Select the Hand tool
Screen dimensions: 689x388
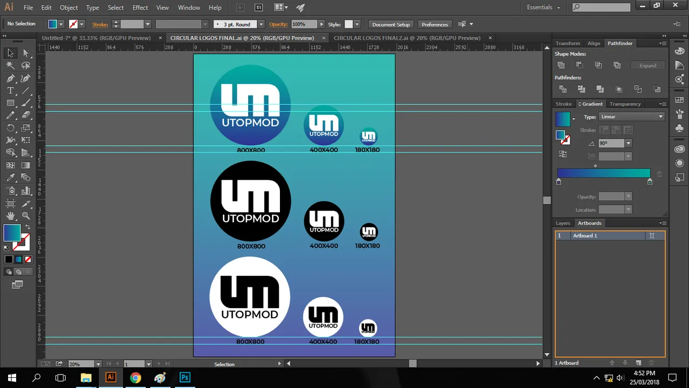coord(10,216)
